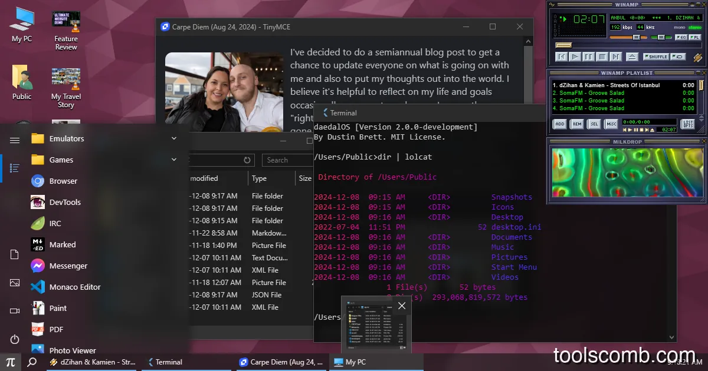
Task: Open Documents via start menu sidebar icon
Action: click(15, 254)
